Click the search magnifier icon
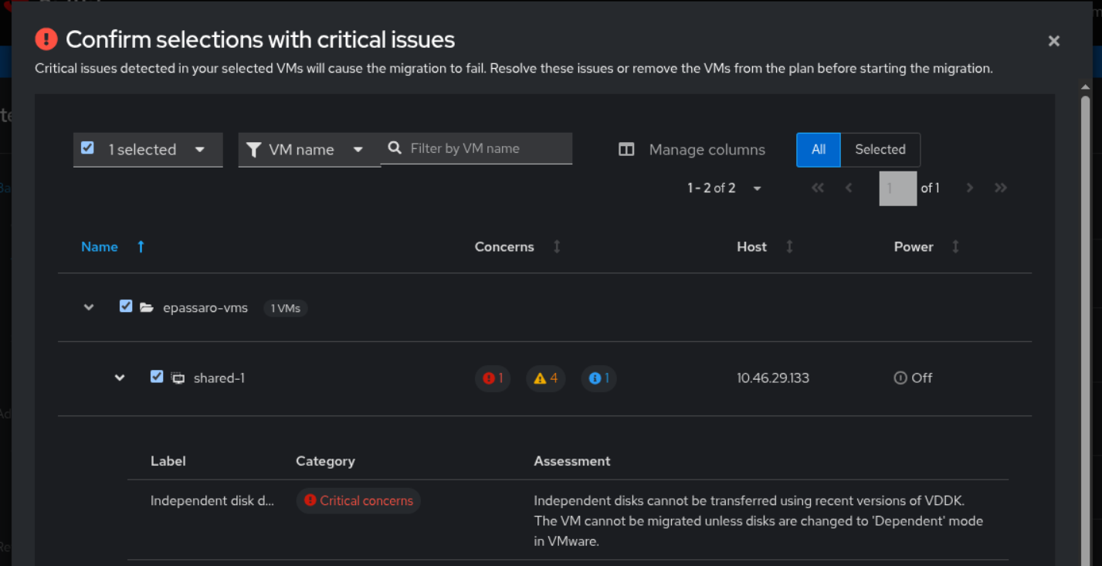 pos(395,148)
